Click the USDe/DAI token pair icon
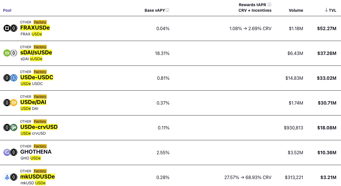This screenshot has height=186, width=341. tap(10, 103)
